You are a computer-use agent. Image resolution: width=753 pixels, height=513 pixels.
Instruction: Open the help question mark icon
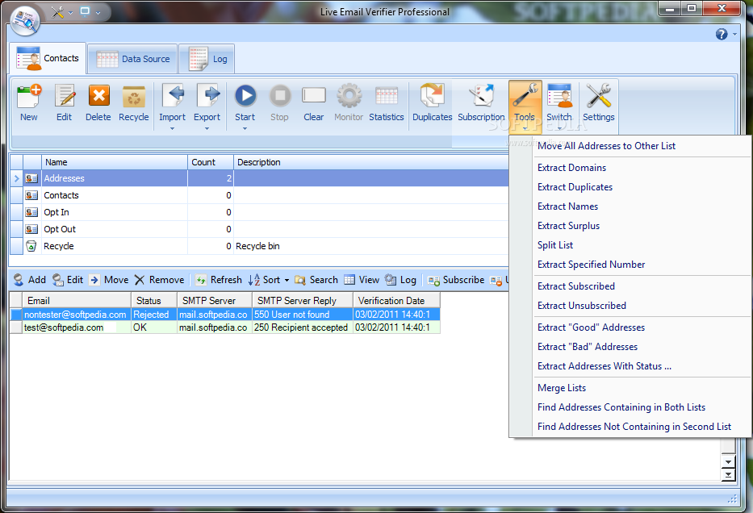[722, 34]
